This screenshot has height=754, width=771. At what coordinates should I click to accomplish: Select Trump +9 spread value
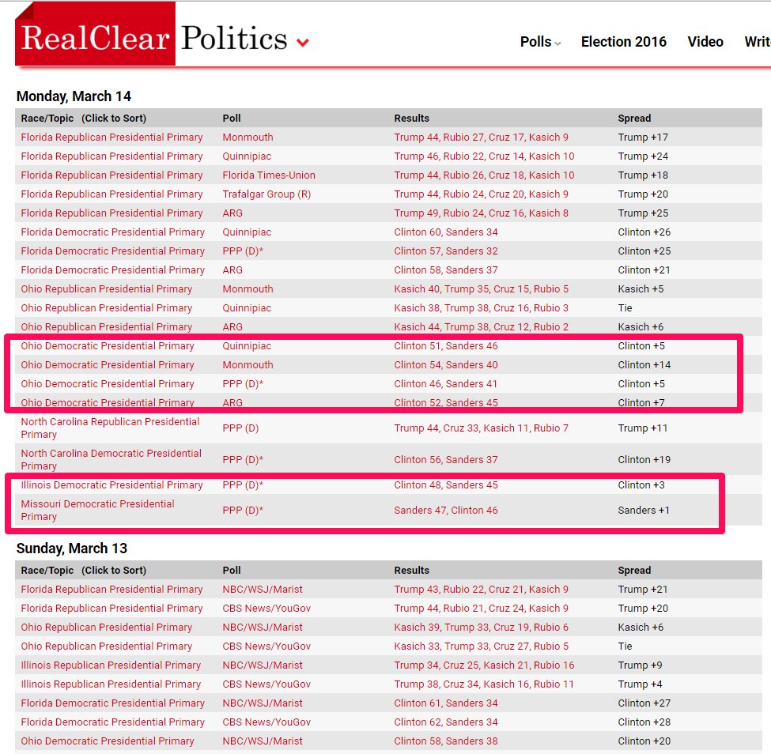pos(640,665)
